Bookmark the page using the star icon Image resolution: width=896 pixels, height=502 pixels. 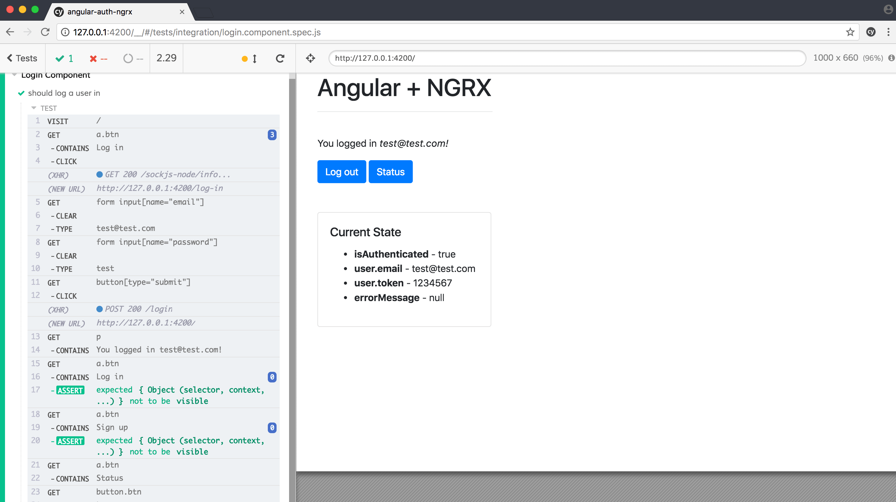pos(850,32)
